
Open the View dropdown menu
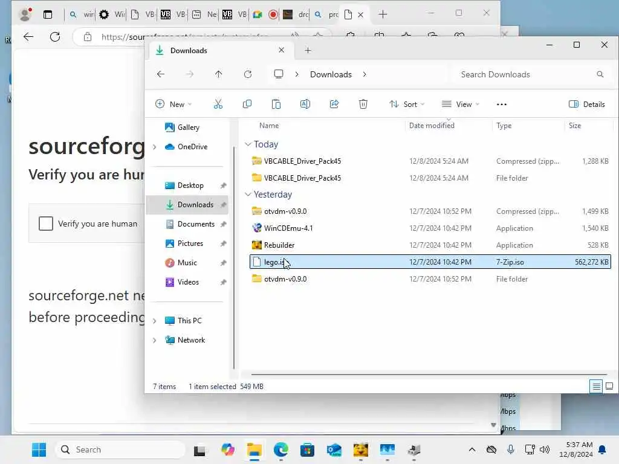460,104
